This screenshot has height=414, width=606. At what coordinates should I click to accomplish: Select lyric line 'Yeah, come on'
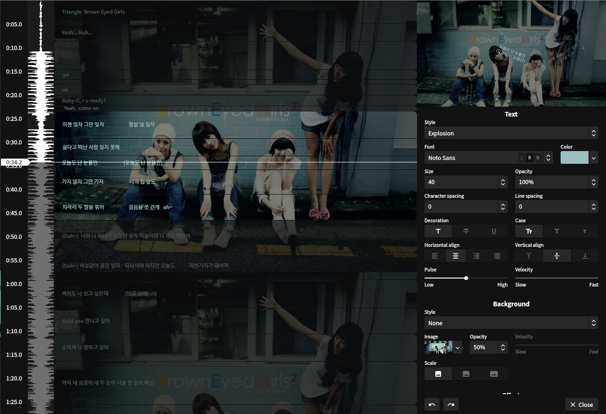[81, 108]
